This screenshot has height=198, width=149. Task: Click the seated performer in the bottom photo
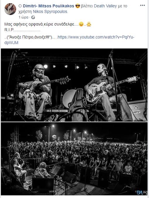coord(42,170)
